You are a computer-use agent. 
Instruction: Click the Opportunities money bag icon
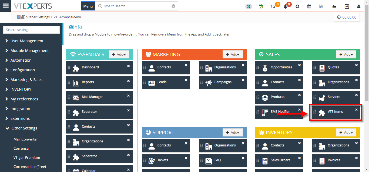coord(265,68)
